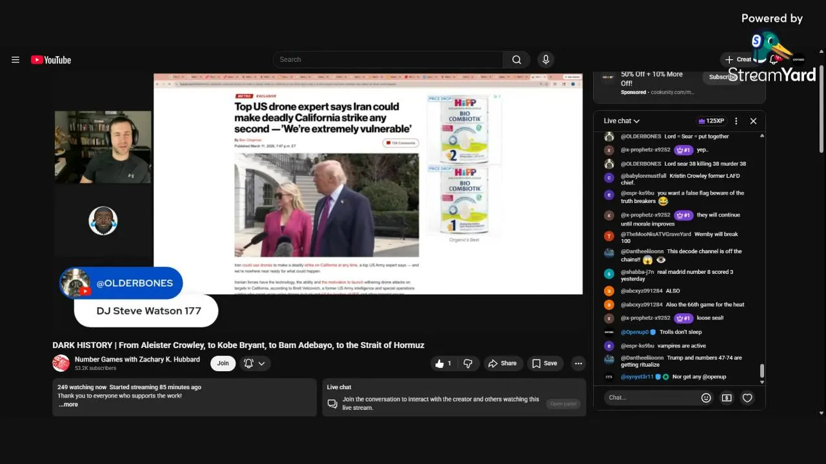The image size is (826, 464).
Task: Share the stream via Share button
Action: (x=502, y=363)
